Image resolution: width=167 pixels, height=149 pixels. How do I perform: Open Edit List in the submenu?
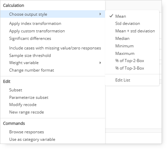123,80
